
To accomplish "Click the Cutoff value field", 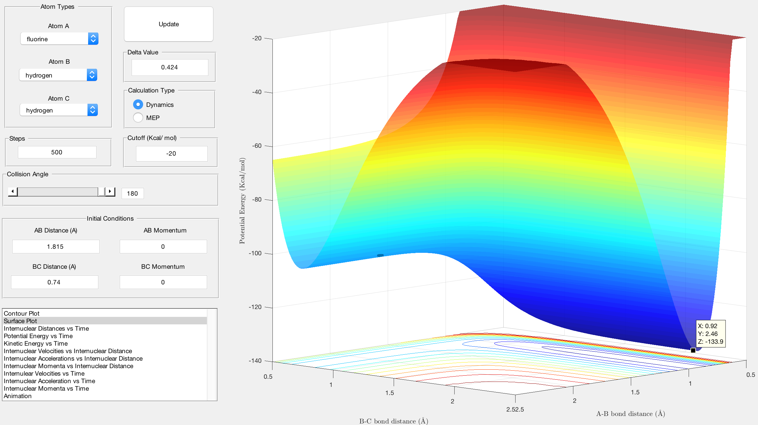I will coord(172,153).
